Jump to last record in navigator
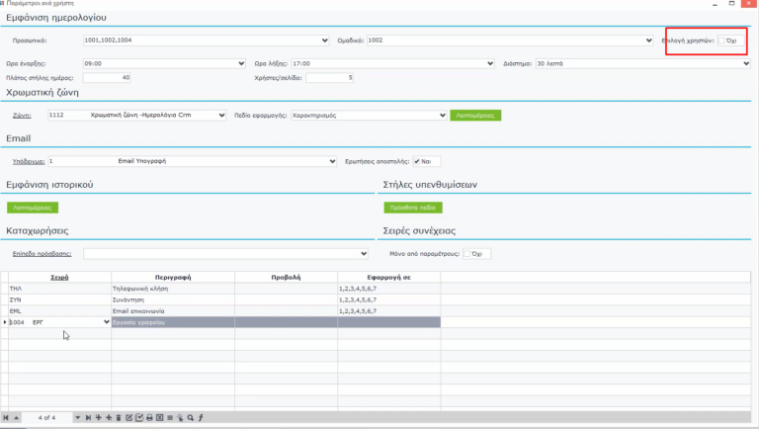 [x=88, y=417]
